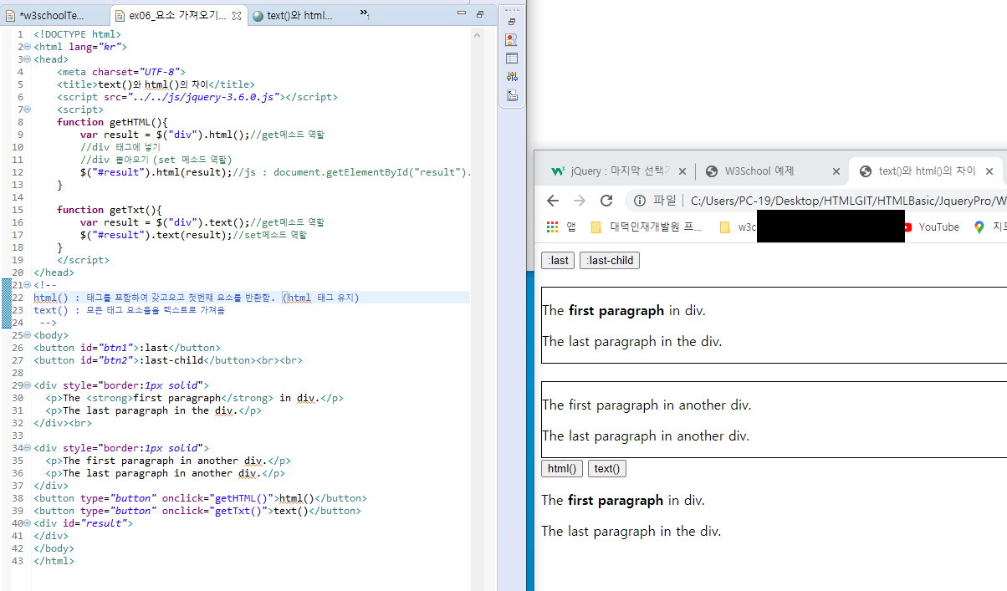1007x591 pixels.
Task: Select the text()와 html()의 차이 browser tab
Action: point(926,171)
